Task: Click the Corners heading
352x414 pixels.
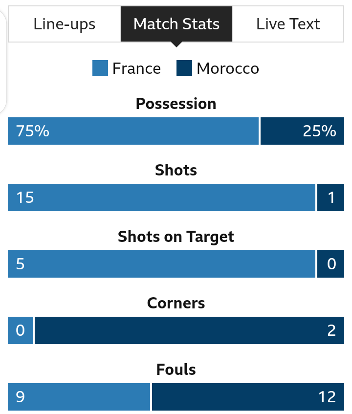Action: (x=176, y=303)
